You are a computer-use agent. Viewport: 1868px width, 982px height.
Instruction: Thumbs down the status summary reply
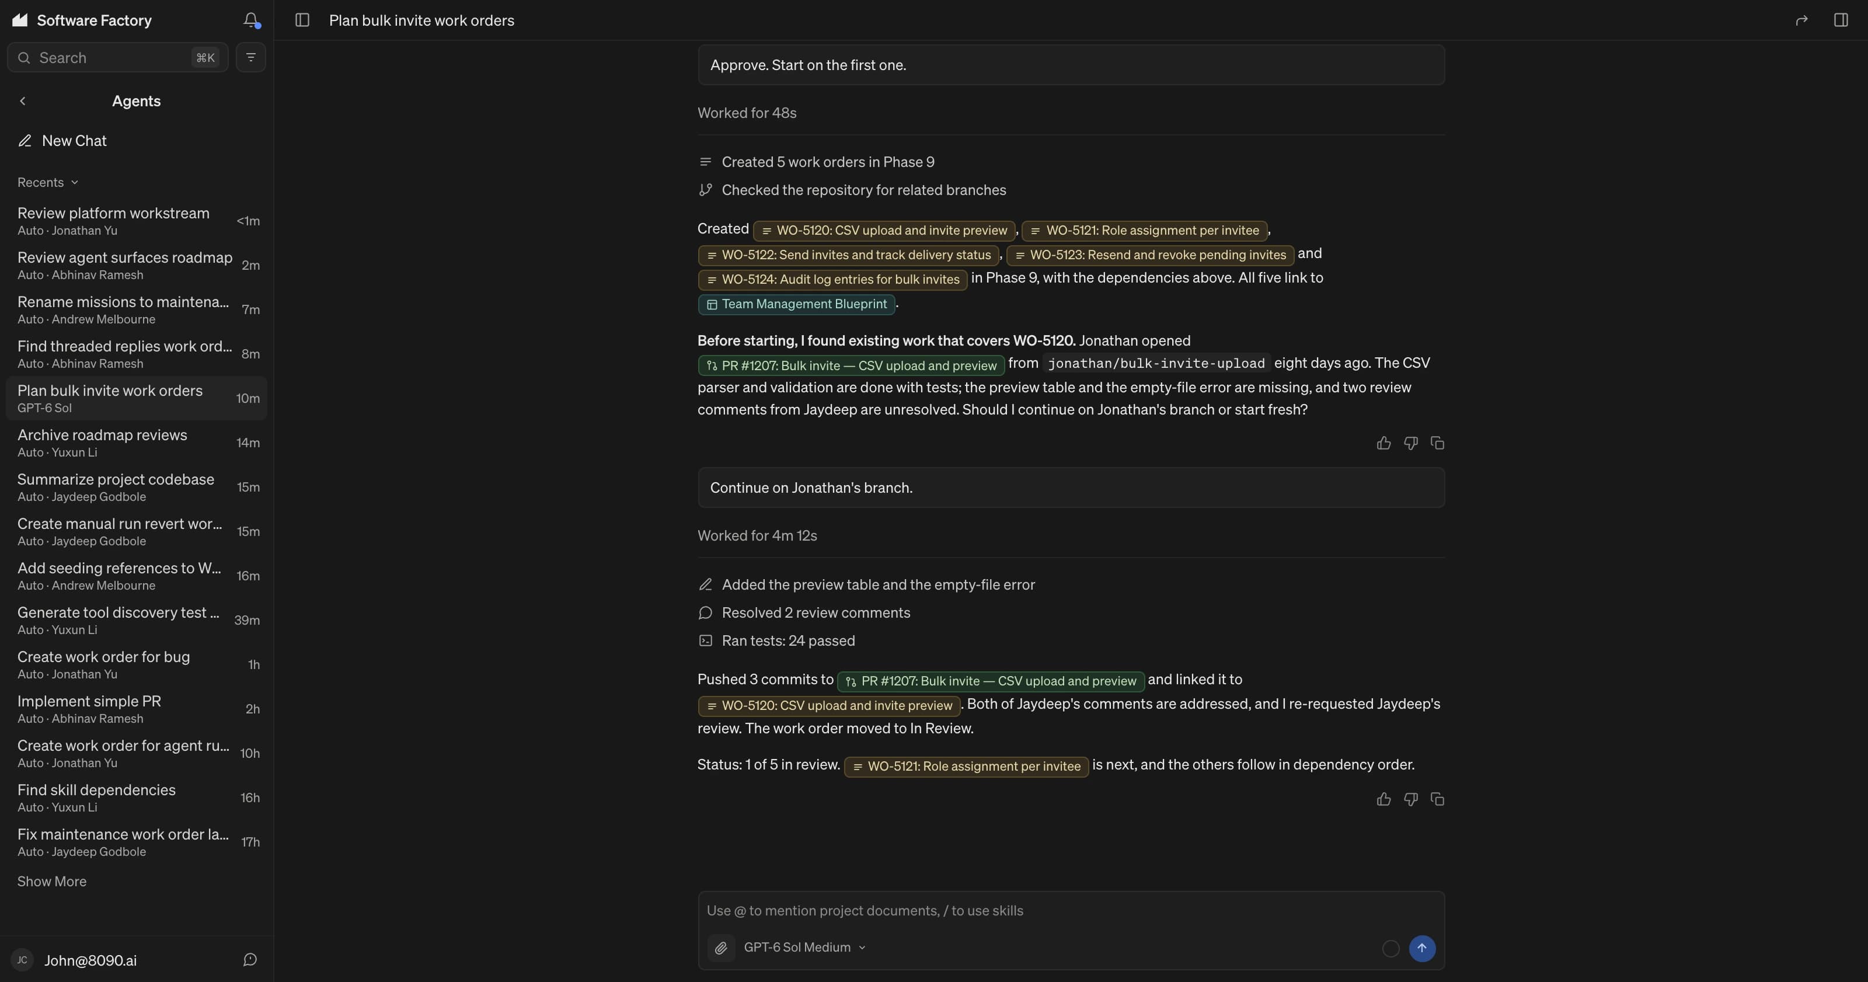1410,799
